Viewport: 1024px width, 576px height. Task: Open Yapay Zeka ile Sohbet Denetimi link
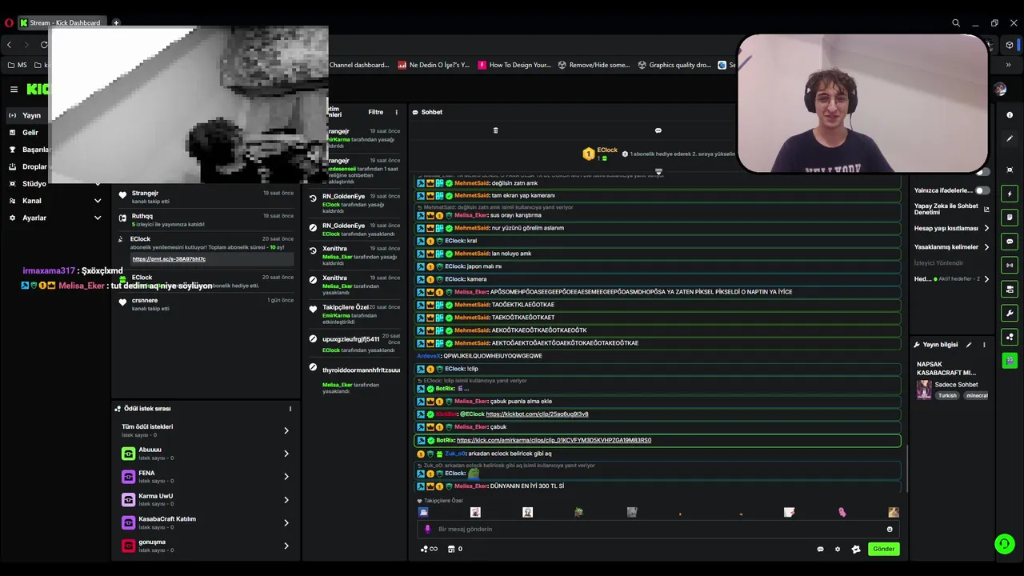pos(952,209)
